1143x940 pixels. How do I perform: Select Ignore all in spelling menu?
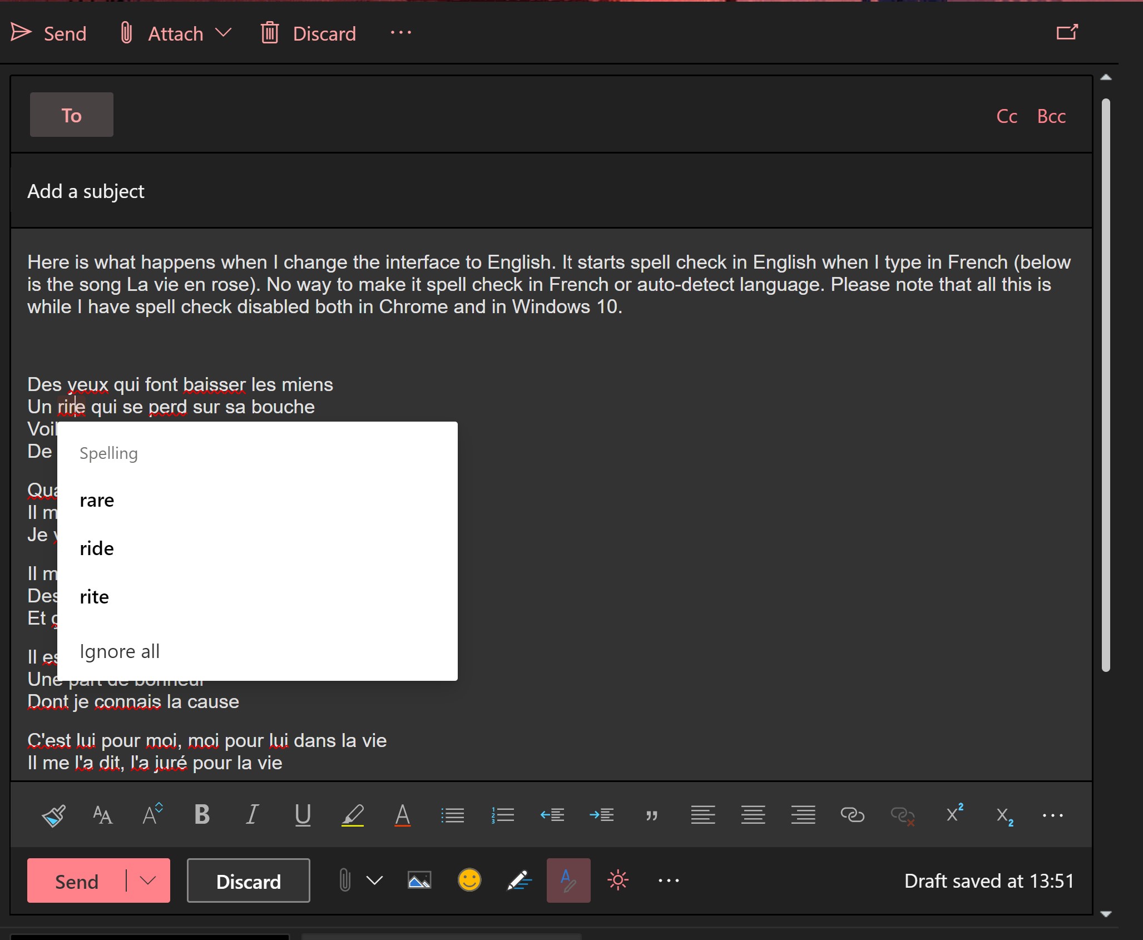(x=258, y=651)
